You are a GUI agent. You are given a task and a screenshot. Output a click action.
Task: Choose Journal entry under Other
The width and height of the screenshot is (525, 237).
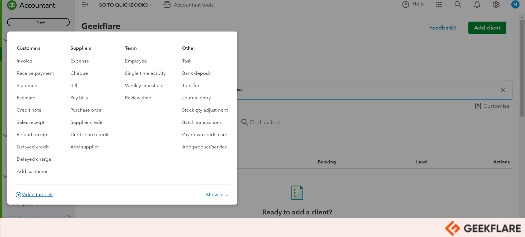(x=196, y=98)
